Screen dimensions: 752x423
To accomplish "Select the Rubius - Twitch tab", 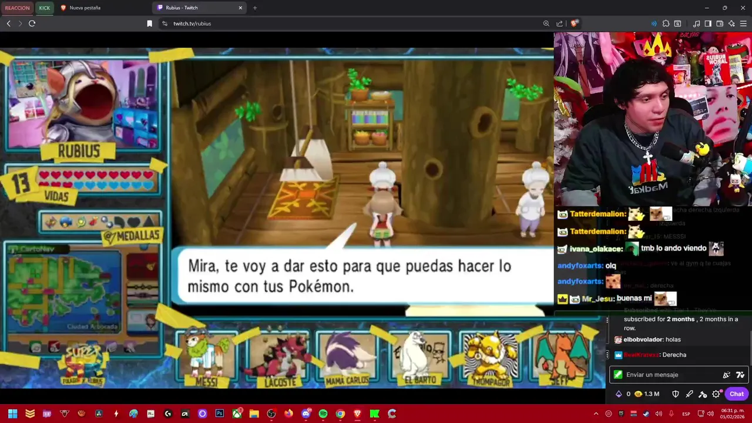I will 199,8.
